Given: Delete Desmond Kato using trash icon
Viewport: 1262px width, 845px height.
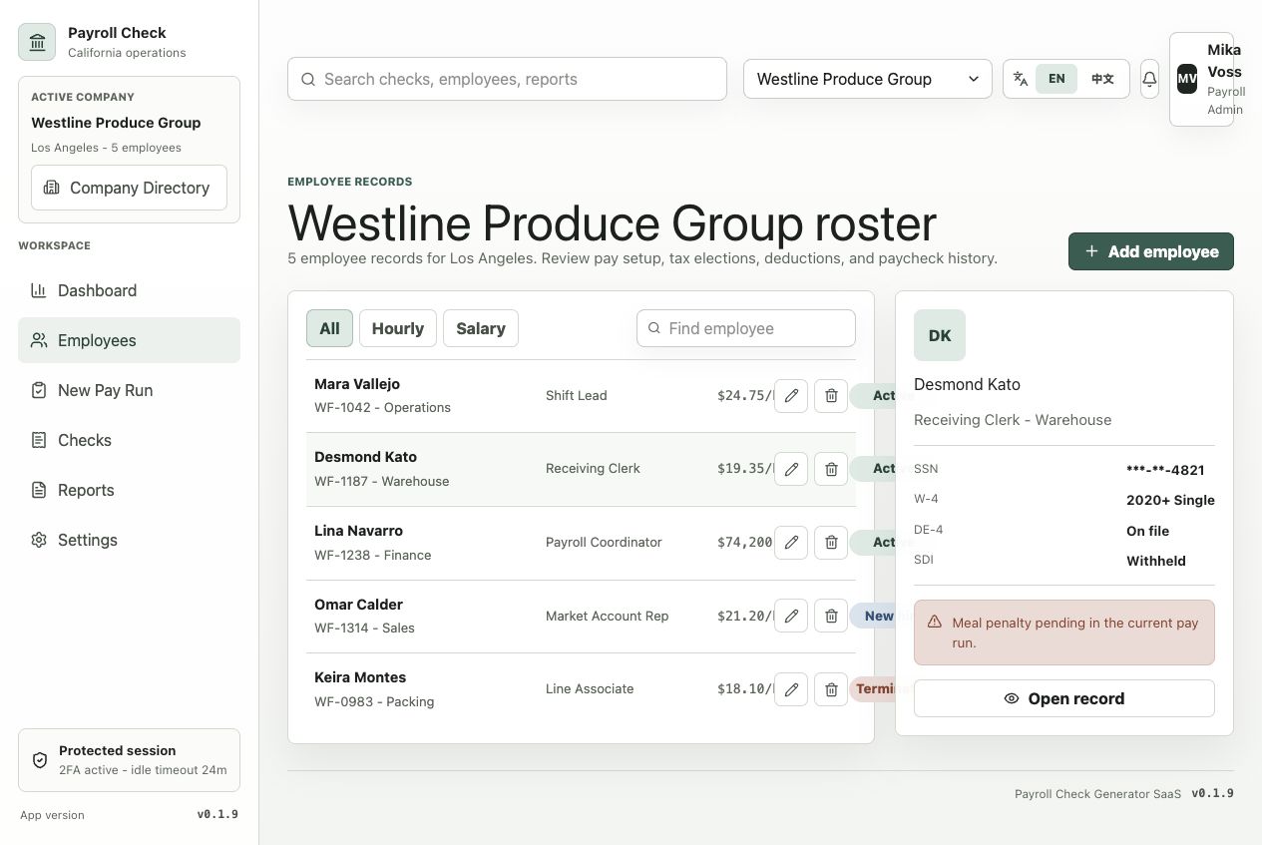Looking at the screenshot, I should pos(831,469).
